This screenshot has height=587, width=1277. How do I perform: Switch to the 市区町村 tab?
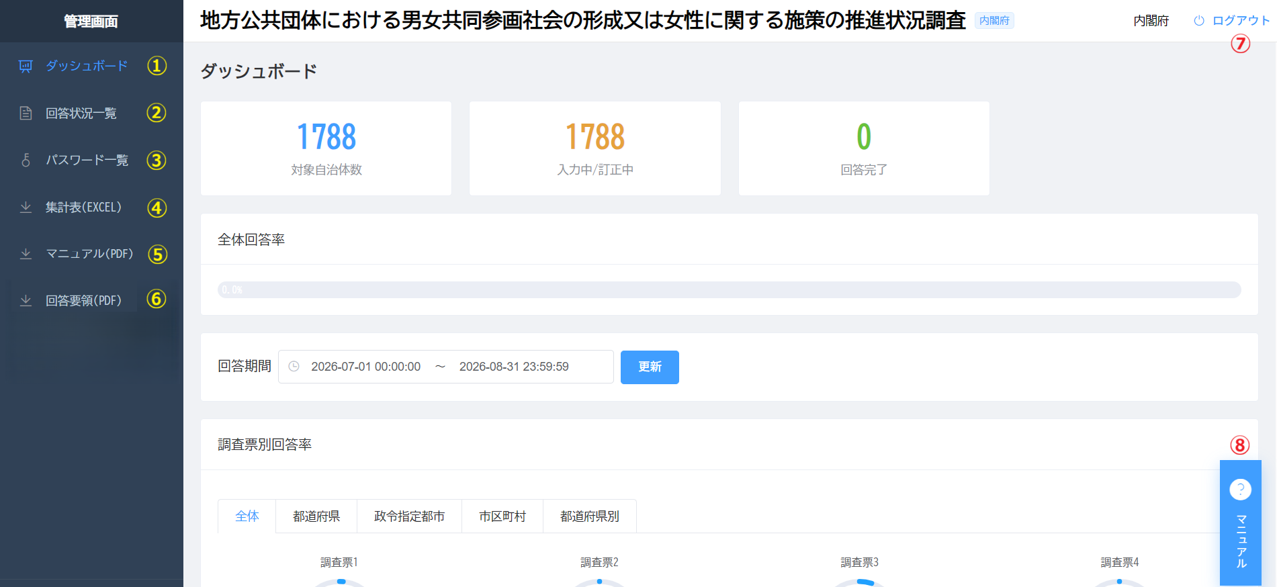(x=502, y=516)
